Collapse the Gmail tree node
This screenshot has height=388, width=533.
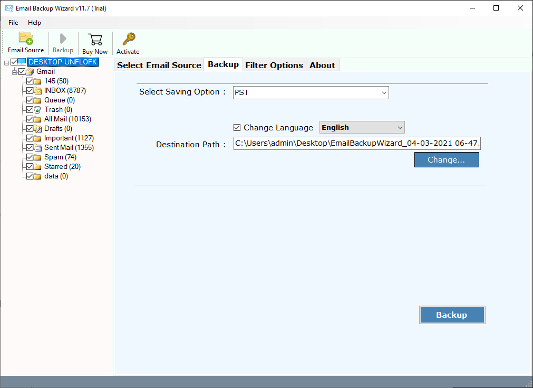coord(14,72)
